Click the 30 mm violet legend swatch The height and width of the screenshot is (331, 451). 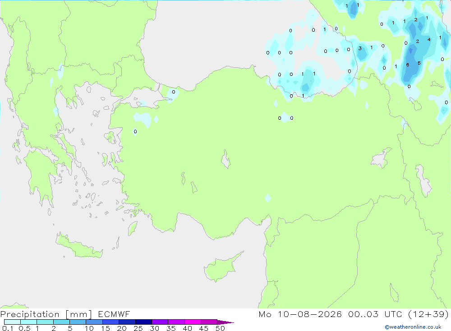160,322
